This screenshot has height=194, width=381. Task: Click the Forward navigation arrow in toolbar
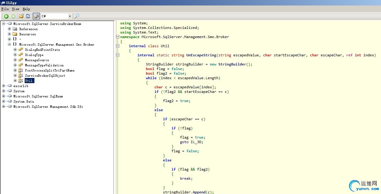[x=13, y=16]
